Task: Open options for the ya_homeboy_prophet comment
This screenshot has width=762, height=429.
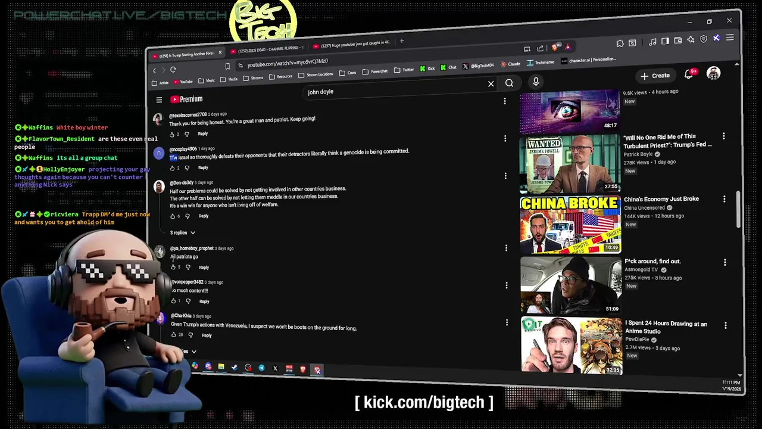Action: (505, 248)
